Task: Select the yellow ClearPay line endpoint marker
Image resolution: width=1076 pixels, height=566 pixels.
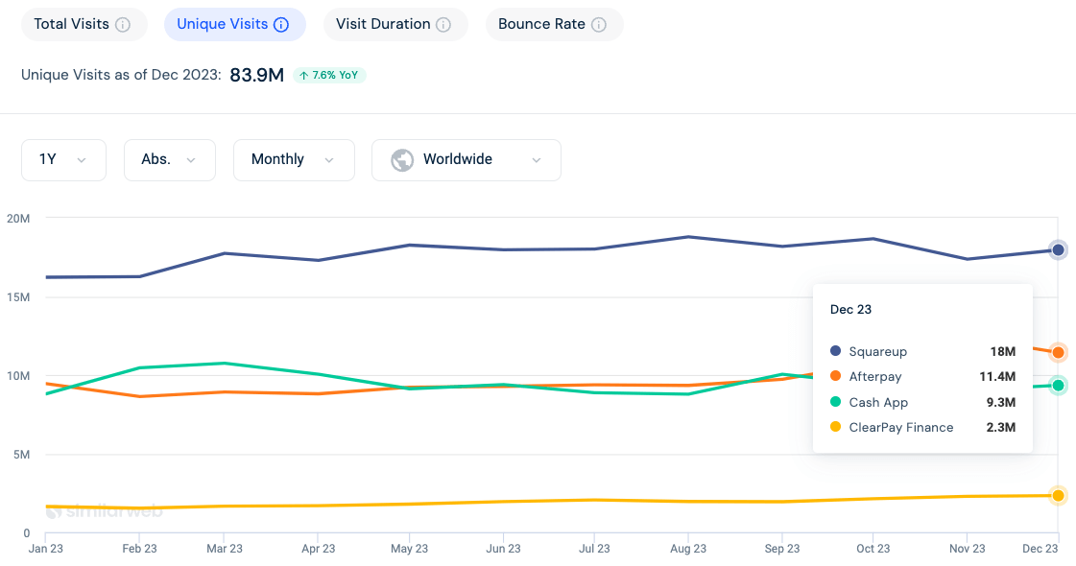Action: tap(1058, 496)
